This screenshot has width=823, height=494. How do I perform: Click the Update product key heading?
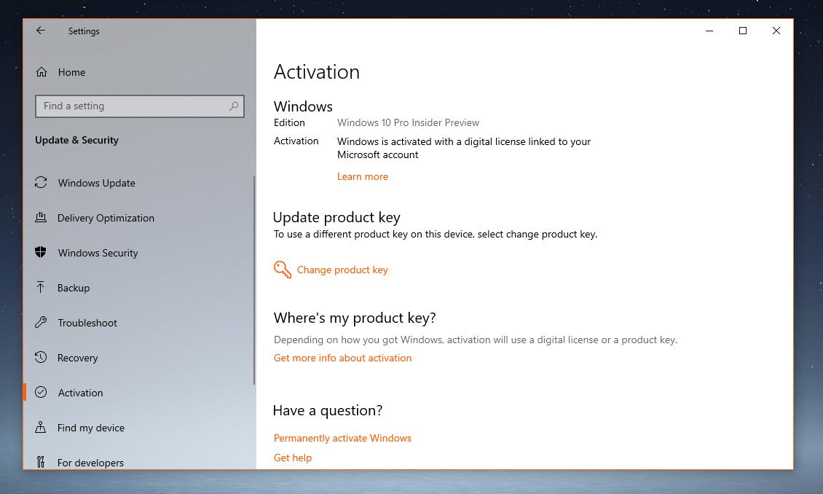(336, 217)
